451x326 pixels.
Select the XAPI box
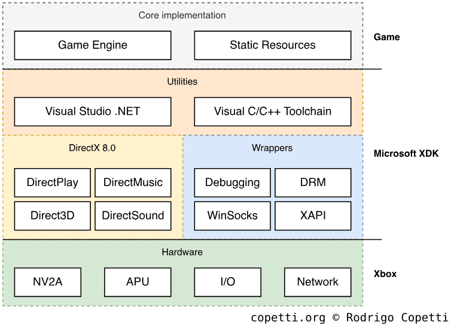click(313, 216)
